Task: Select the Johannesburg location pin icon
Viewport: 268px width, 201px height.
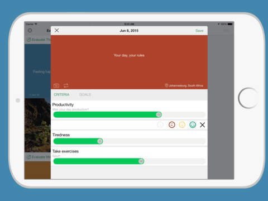Action: coord(166,85)
